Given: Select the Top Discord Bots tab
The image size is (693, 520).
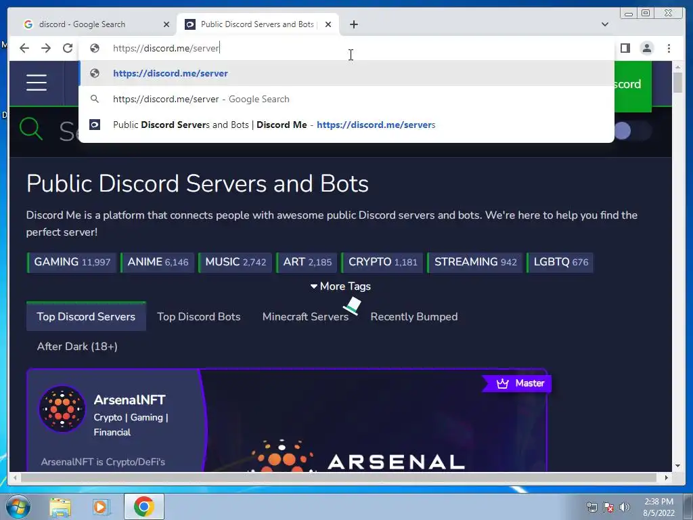Looking at the screenshot, I should pyautogui.click(x=199, y=317).
